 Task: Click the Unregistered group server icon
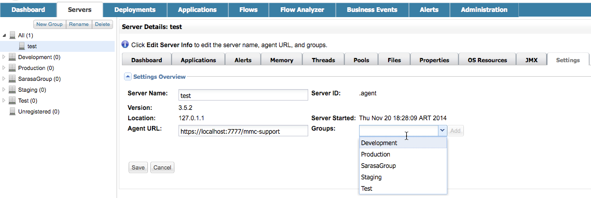coord(12,111)
